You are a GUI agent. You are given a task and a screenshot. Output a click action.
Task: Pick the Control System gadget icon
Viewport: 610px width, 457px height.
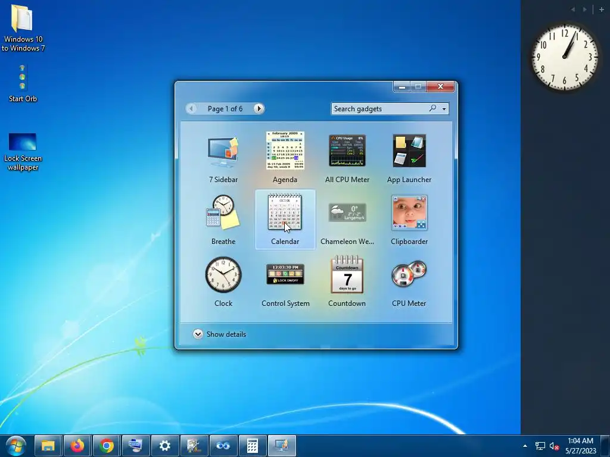(x=285, y=274)
